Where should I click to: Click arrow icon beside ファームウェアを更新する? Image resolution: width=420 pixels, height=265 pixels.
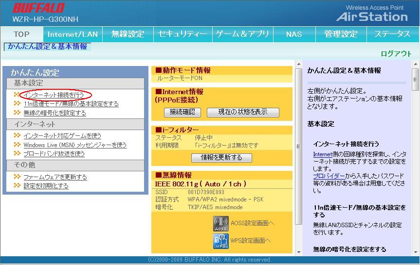17,177
